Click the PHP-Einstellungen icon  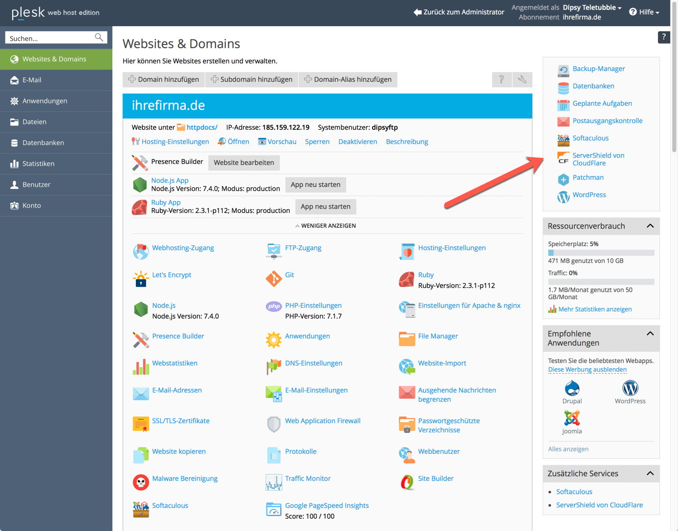coord(274,306)
